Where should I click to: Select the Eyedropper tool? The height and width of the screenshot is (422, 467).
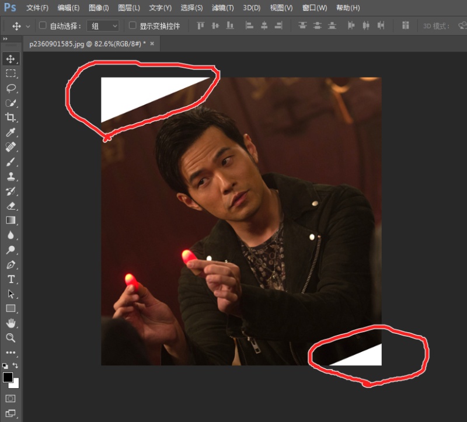(x=11, y=132)
